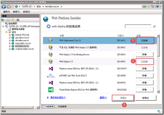Click the 名稱 column header
This screenshot has height=115, width=164.
point(62,36)
